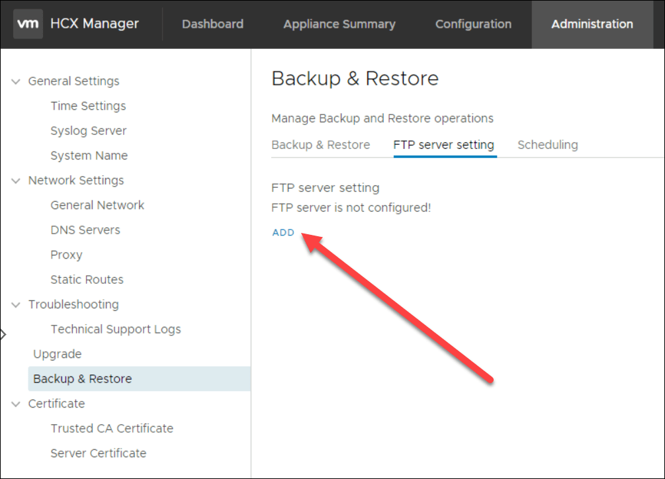Open the Backup & Restore sub-tab
Screen dimensions: 665x479
click(320, 145)
